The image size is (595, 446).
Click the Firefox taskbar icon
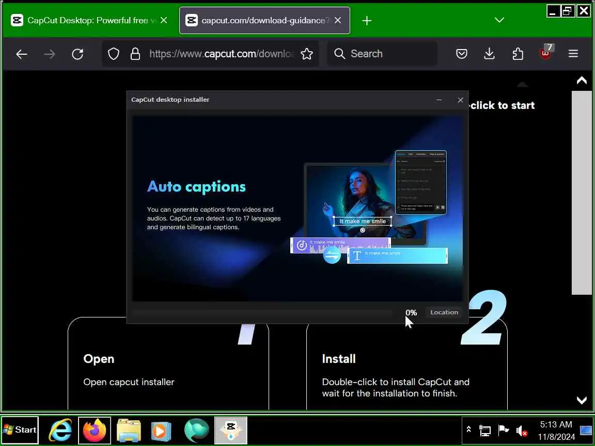tap(95, 430)
